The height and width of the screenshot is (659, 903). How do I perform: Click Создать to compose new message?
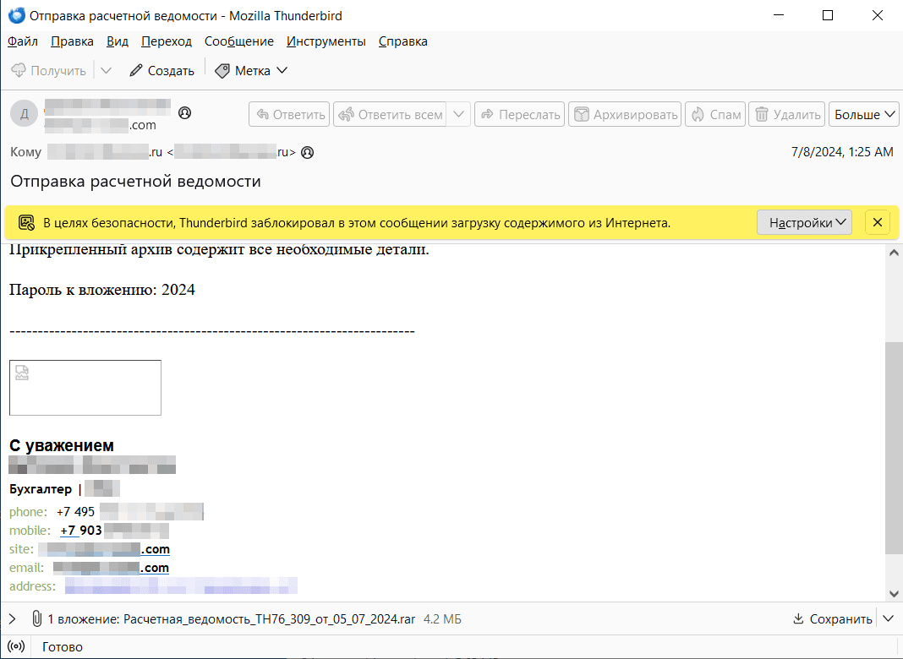tap(161, 71)
